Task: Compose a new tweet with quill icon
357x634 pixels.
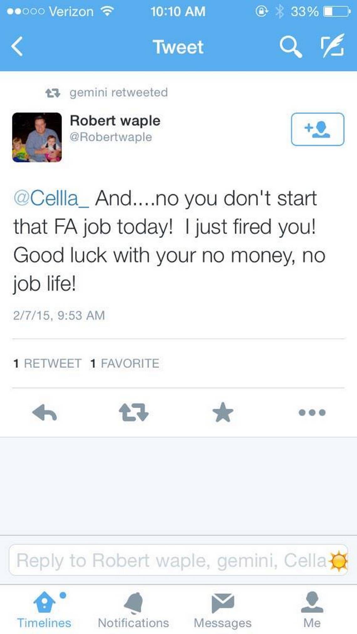Action: 333,46
